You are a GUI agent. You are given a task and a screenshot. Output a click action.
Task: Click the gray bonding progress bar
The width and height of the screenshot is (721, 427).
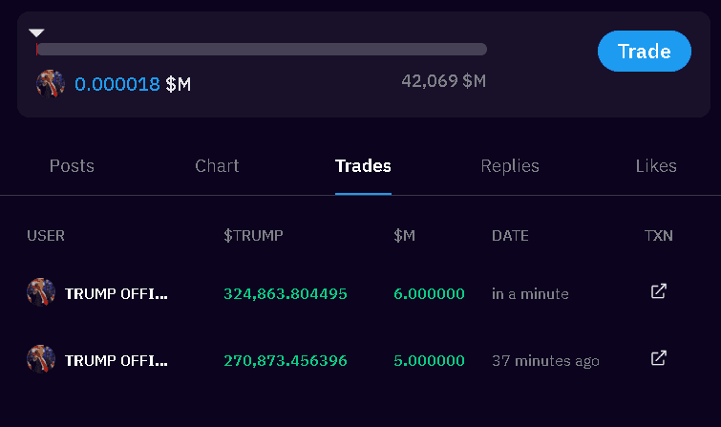pyautogui.click(x=262, y=50)
